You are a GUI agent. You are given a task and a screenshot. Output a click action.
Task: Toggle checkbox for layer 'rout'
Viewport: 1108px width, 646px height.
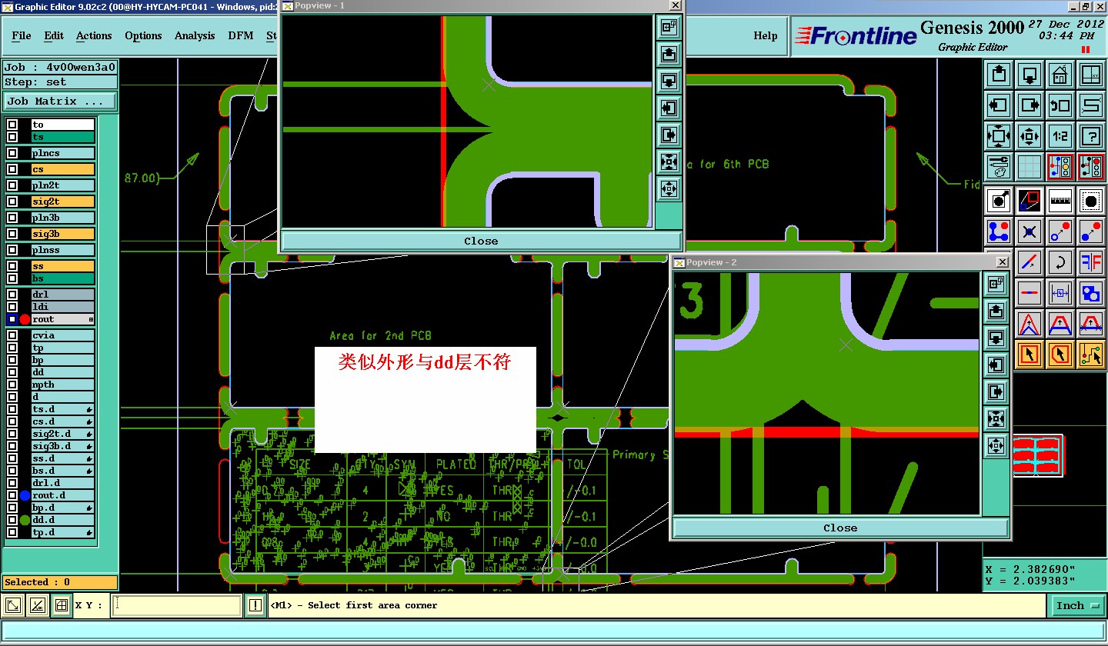pyautogui.click(x=12, y=319)
